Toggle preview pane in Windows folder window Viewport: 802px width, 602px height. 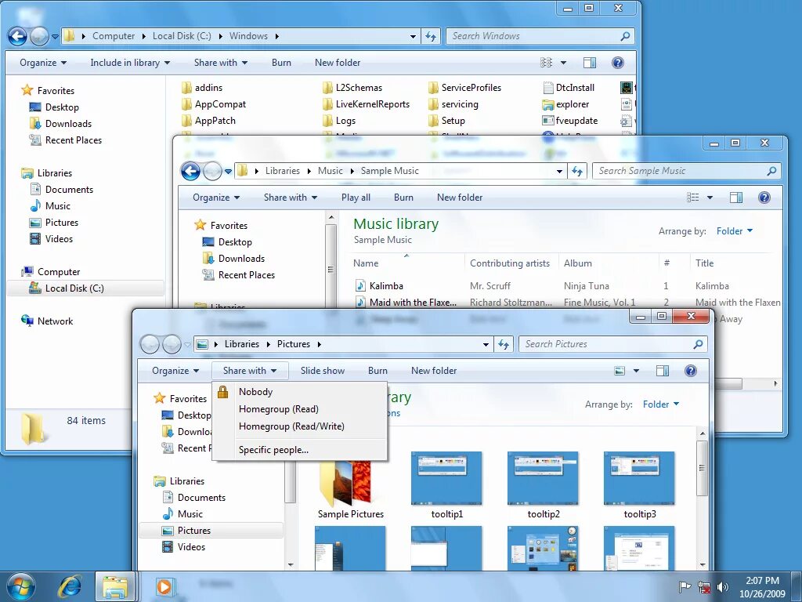(x=590, y=63)
